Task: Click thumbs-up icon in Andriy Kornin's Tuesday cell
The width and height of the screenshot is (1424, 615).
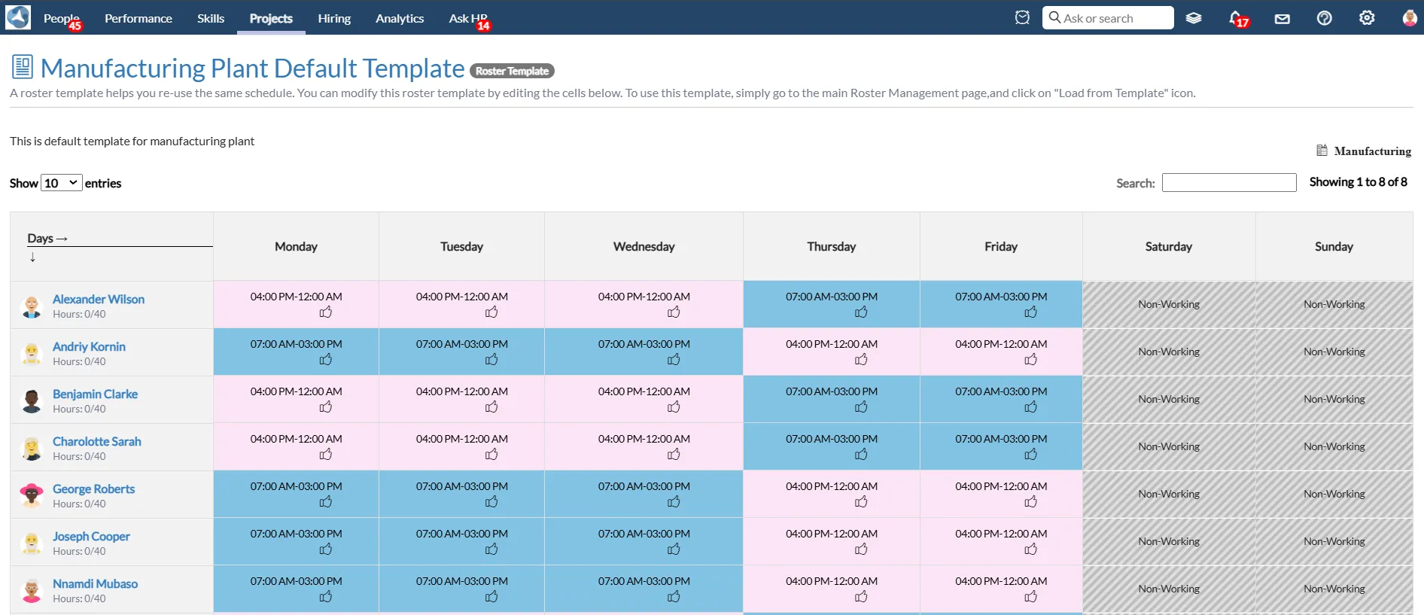Action: coord(491,360)
